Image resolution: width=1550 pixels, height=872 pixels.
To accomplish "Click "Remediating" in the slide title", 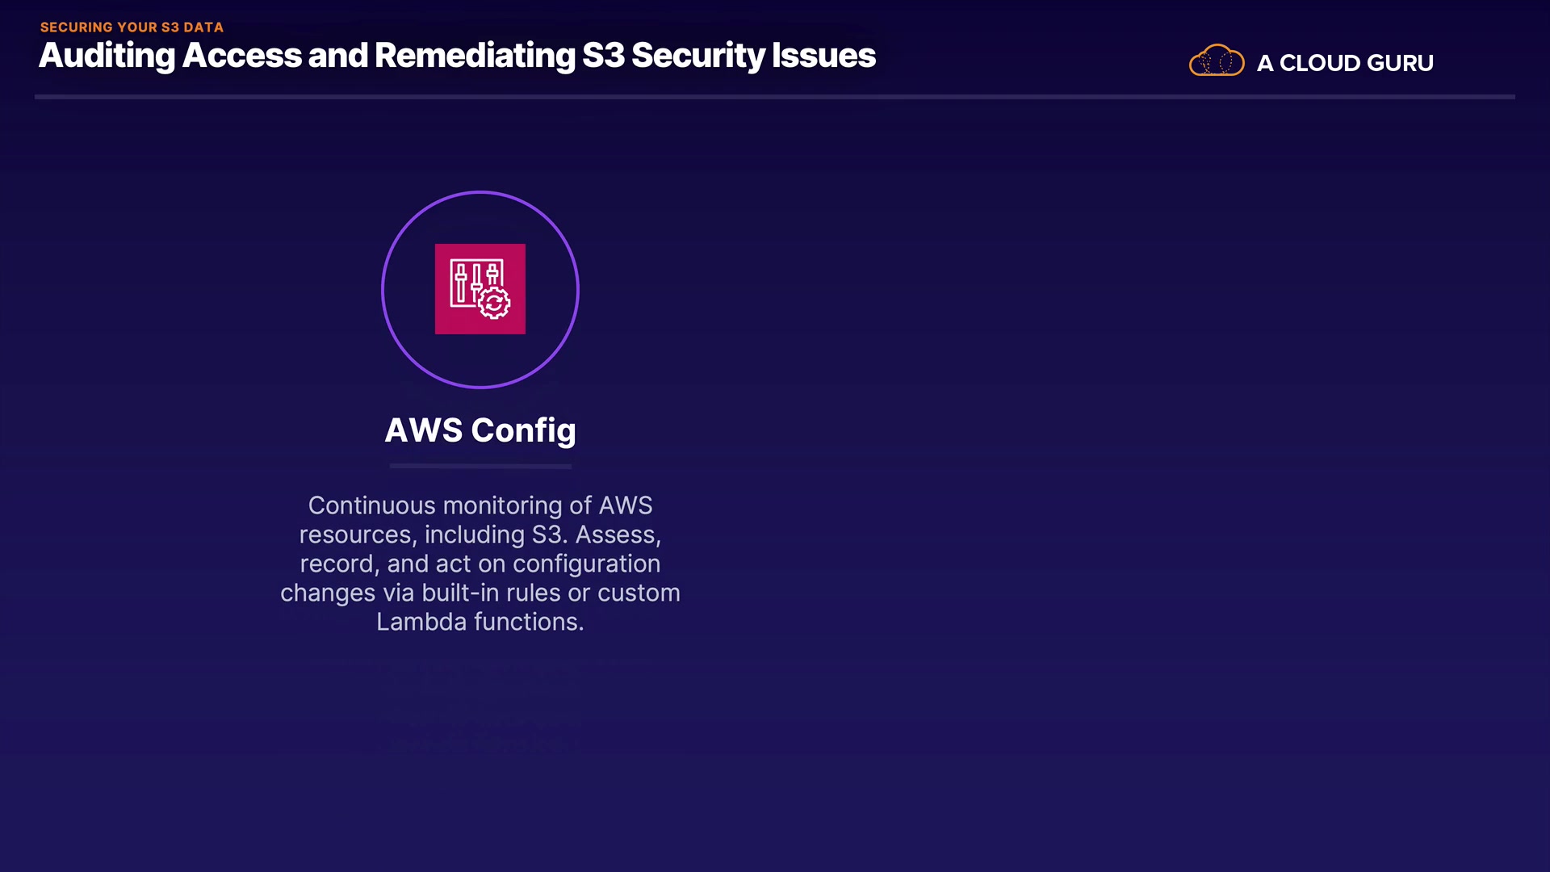I will pyautogui.click(x=475, y=56).
